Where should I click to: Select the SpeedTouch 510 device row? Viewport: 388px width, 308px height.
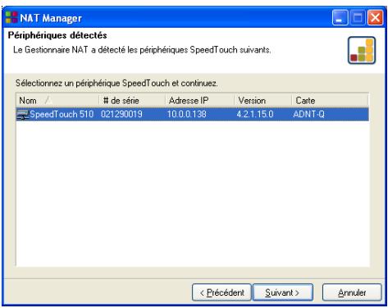[x=193, y=115]
